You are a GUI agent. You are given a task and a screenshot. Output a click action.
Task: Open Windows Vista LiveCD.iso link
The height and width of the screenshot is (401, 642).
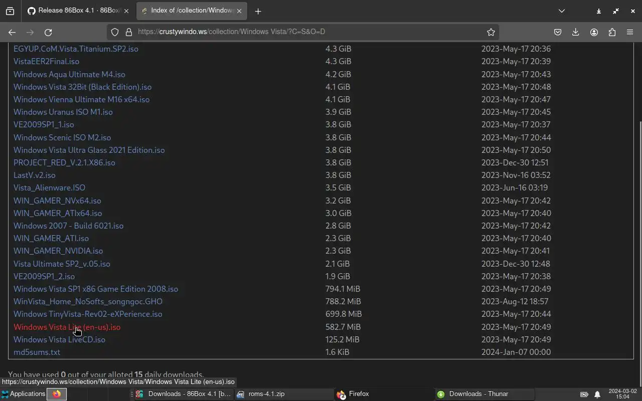coord(59,339)
